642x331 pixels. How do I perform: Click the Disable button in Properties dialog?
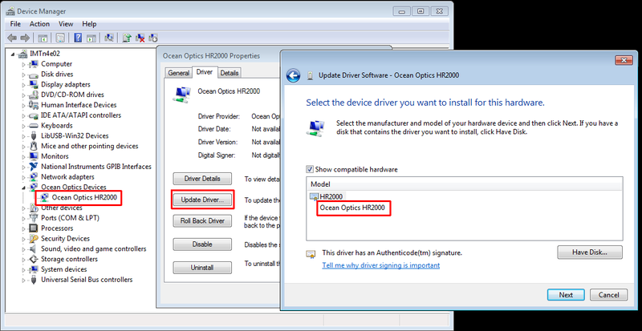click(x=202, y=244)
